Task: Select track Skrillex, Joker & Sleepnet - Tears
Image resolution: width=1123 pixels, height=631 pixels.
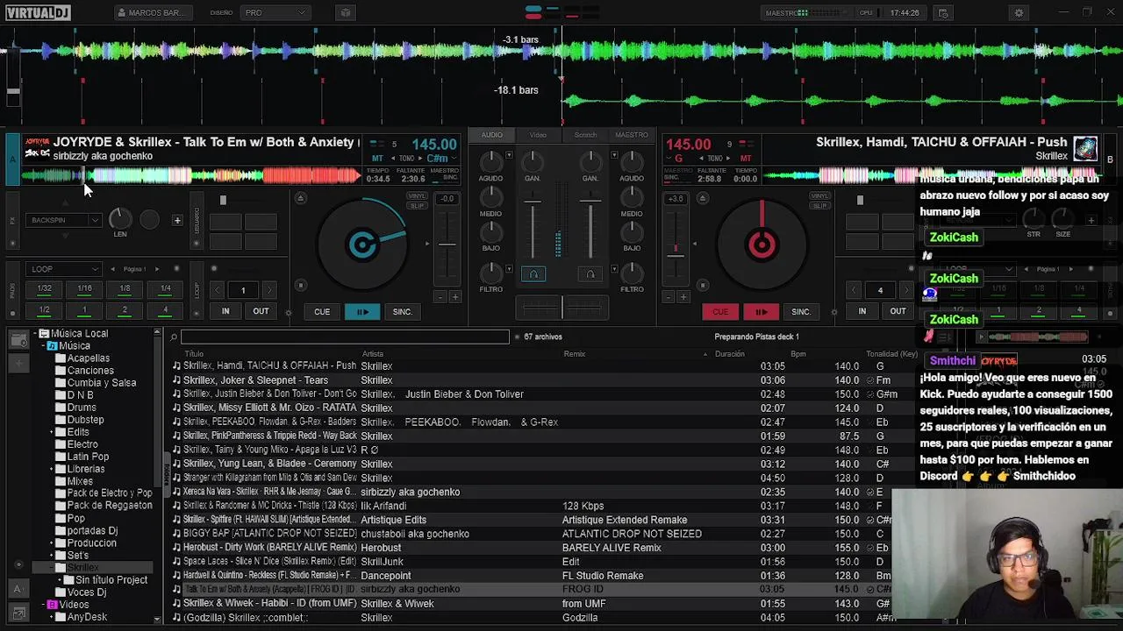Action: pos(255,380)
